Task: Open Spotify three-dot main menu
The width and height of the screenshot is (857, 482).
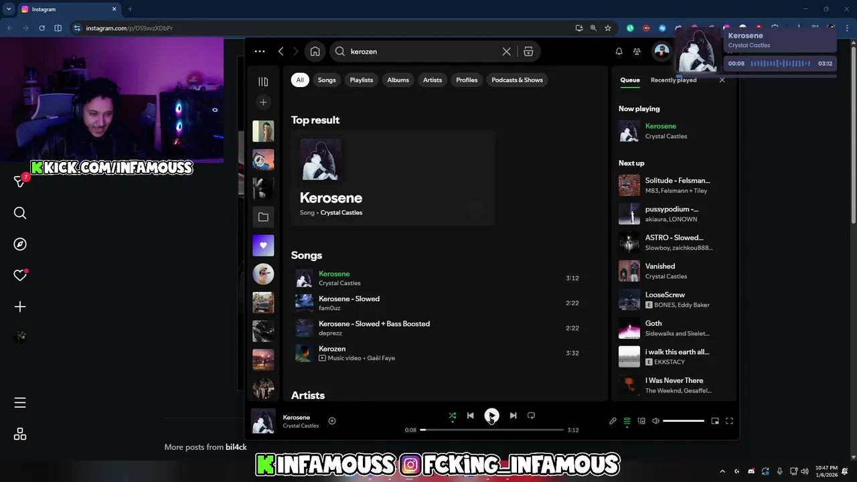Action: click(x=260, y=52)
